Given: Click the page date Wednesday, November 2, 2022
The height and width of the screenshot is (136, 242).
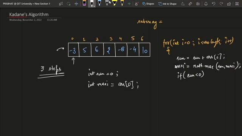Looking at the screenshot, I should tap(25, 20).
